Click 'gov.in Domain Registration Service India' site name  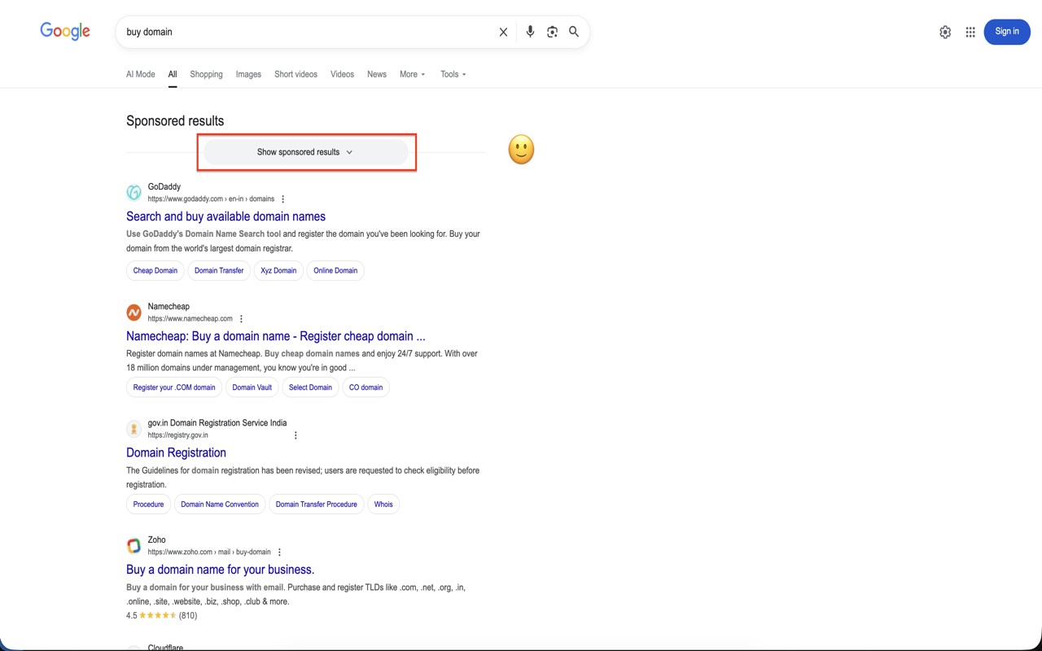click(217, 423)
